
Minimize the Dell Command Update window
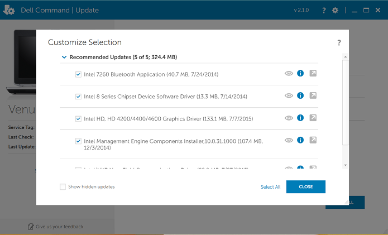tap(355, 11)
